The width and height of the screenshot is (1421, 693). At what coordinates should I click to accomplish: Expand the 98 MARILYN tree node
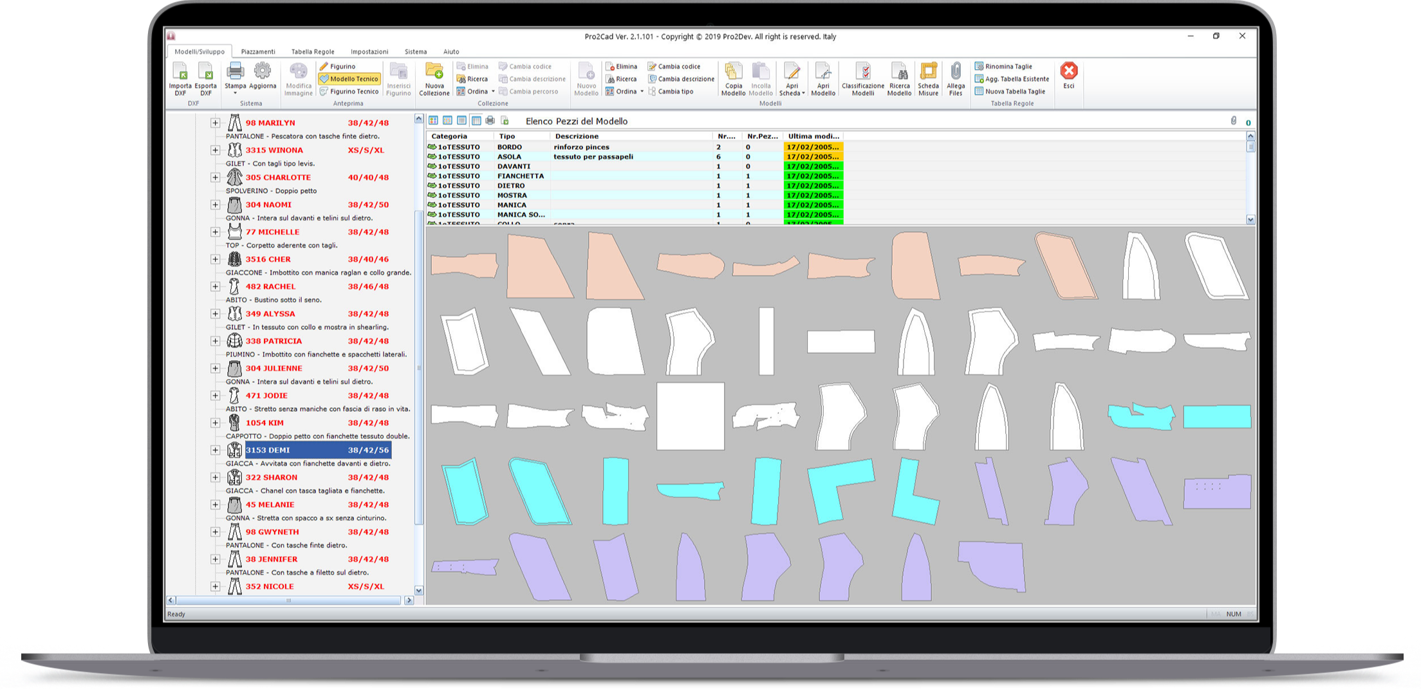tap(216, 123)
